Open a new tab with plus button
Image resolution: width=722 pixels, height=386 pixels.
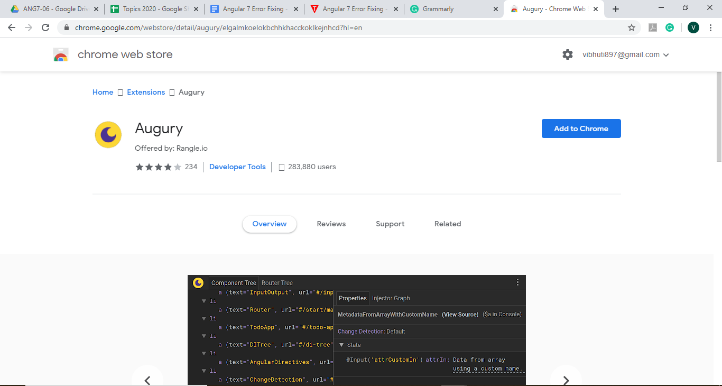click(616, 9)
